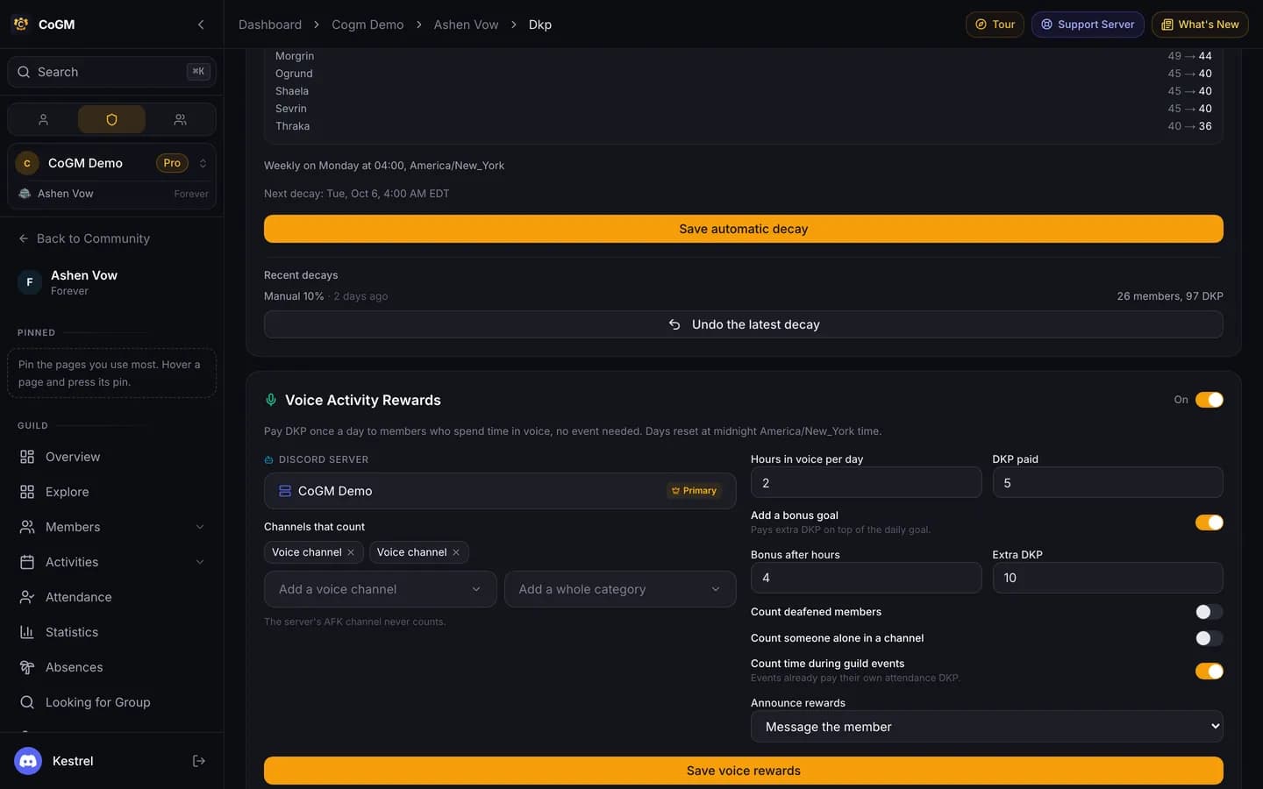
Task: Turn off the Voice Activity Rewards switch
Action: tap(1209, 400)
